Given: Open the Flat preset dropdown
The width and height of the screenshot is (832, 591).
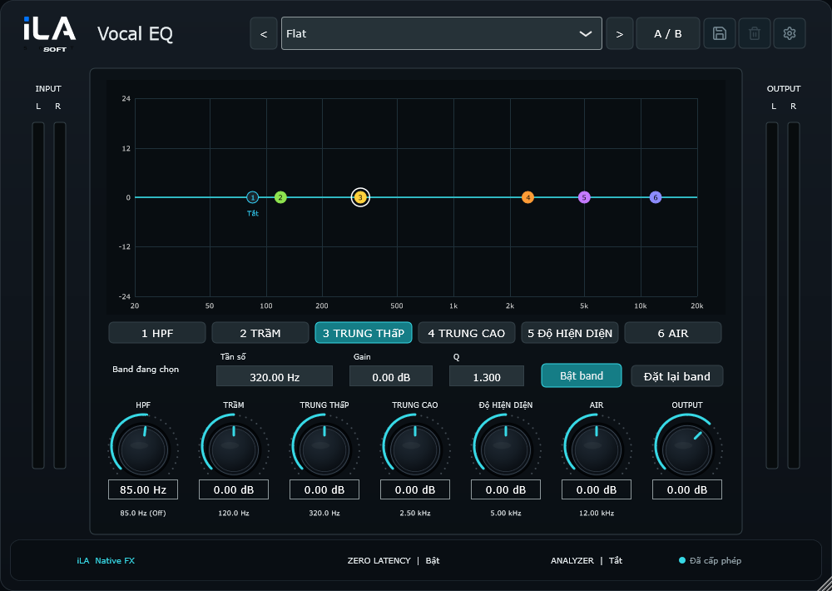Looking at the screenshot, I should [x=442, y=33].
